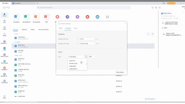
Task: Click the search for documents field
Action: tap(84, 8)
